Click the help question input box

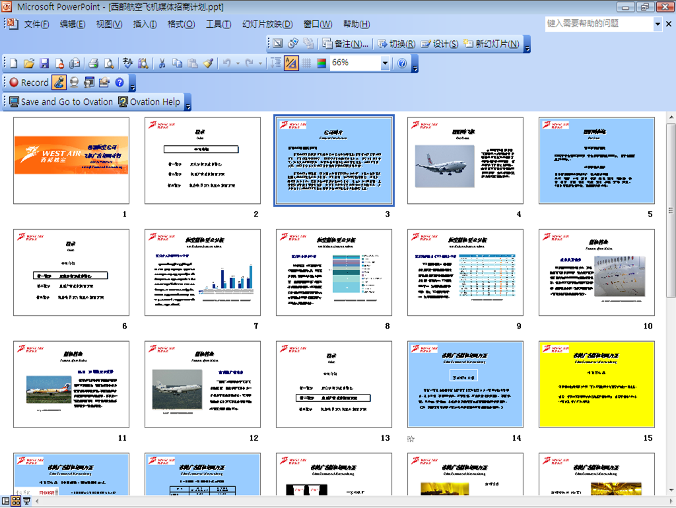(x=599, y=24)
